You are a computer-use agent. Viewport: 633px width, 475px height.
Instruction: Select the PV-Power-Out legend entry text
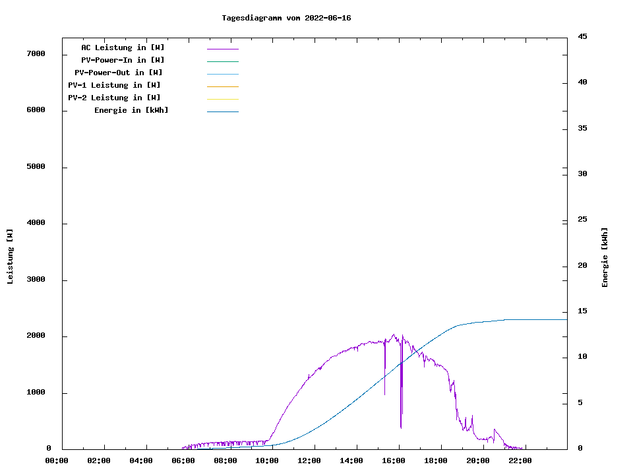(x=119, y=73)
